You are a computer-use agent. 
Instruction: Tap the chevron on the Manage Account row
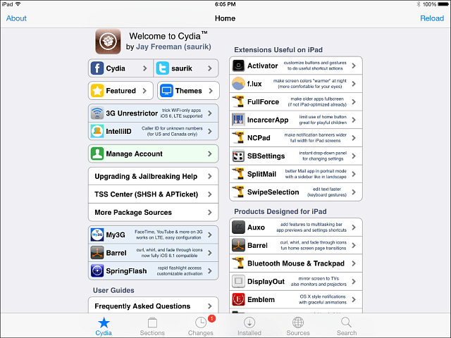pyautogui.click(x=210, y=154)
